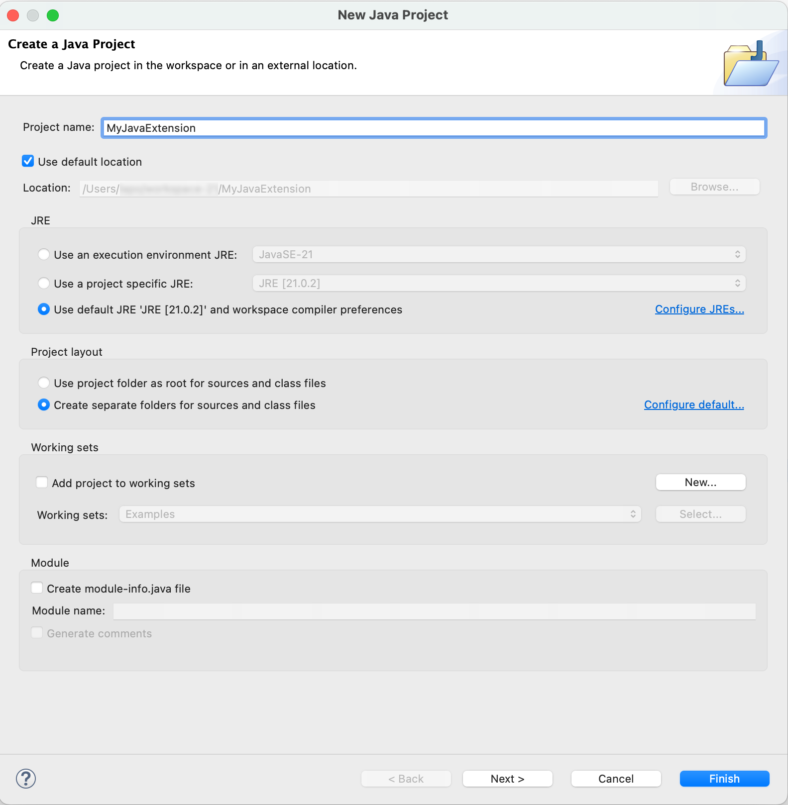
Task: Open the JavaSE-21 execution environment dropdown
Action: (499, 255)
